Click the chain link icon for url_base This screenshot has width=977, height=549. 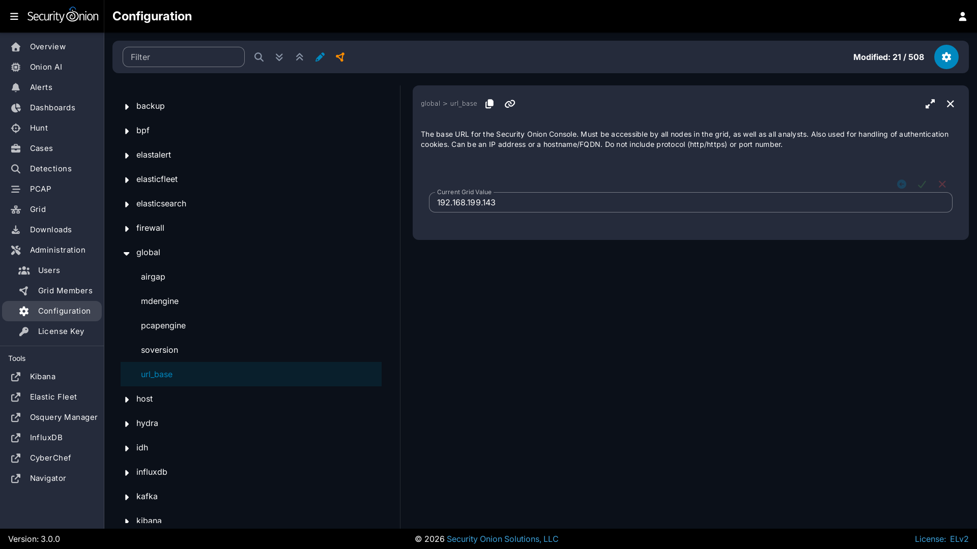pos(509,104)
